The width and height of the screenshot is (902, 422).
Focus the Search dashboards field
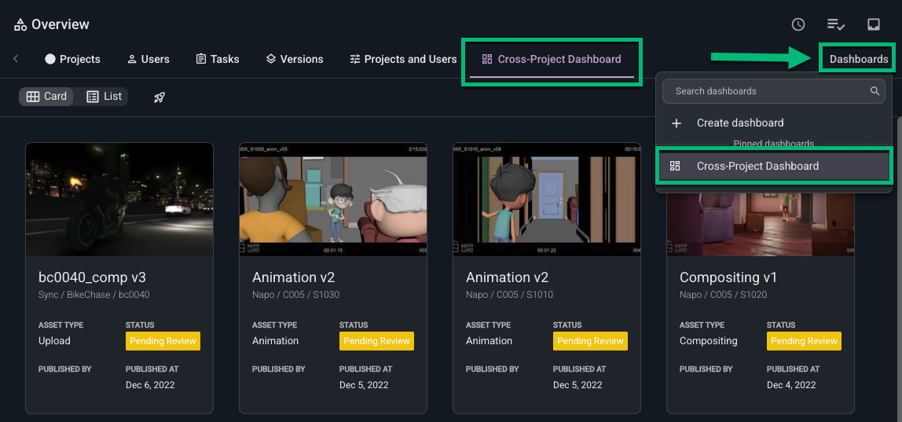pos(774,91)
